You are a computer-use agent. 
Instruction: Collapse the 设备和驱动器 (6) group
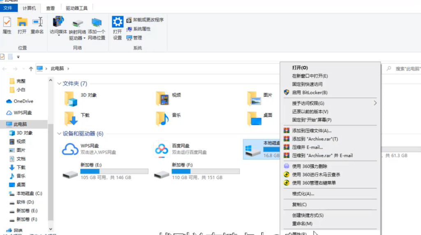pos(59,134)
